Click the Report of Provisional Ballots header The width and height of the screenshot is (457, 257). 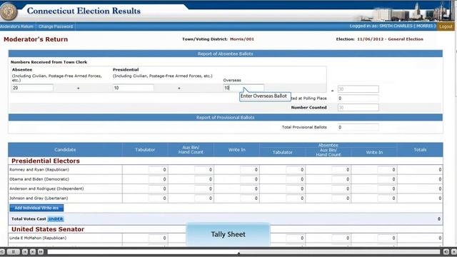tap(226, 117)
